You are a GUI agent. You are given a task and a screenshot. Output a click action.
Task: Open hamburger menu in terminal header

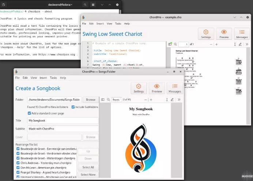pyautogui.click(x=93, y=5)
